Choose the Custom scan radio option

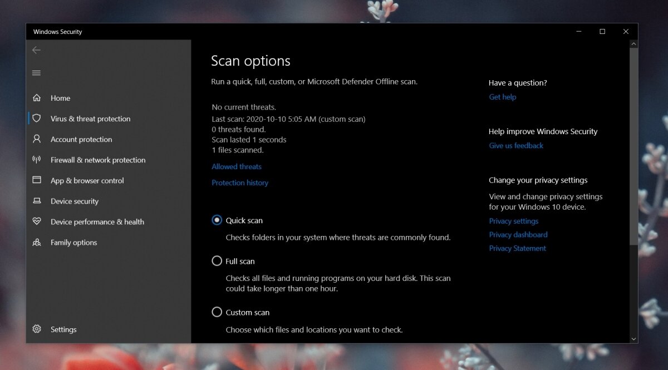tap(217, 312)
